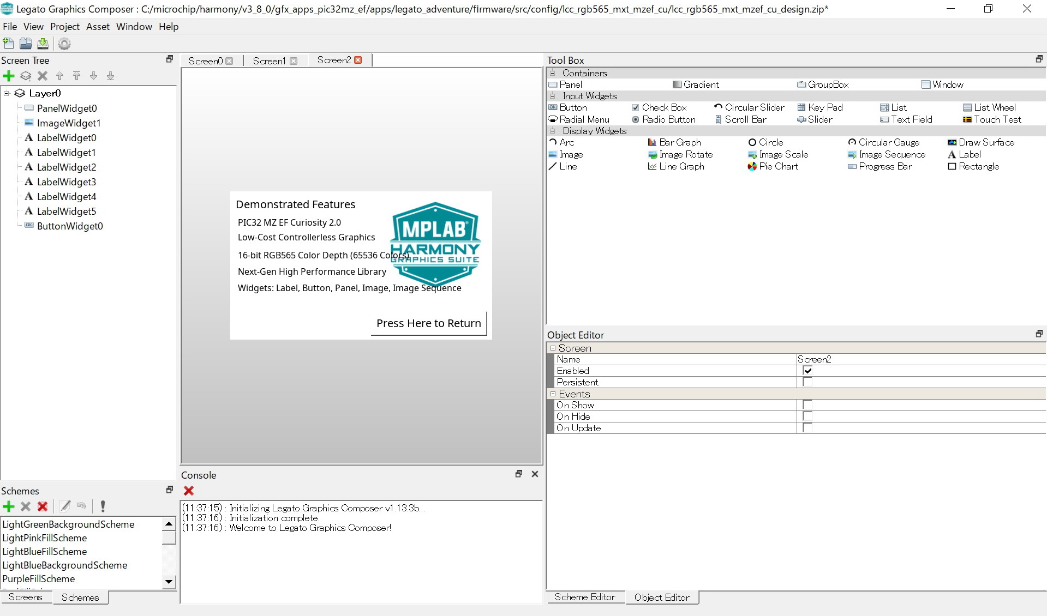Open the Asset menu
The image size is (1047, 616).
click(x=98, y=27)
